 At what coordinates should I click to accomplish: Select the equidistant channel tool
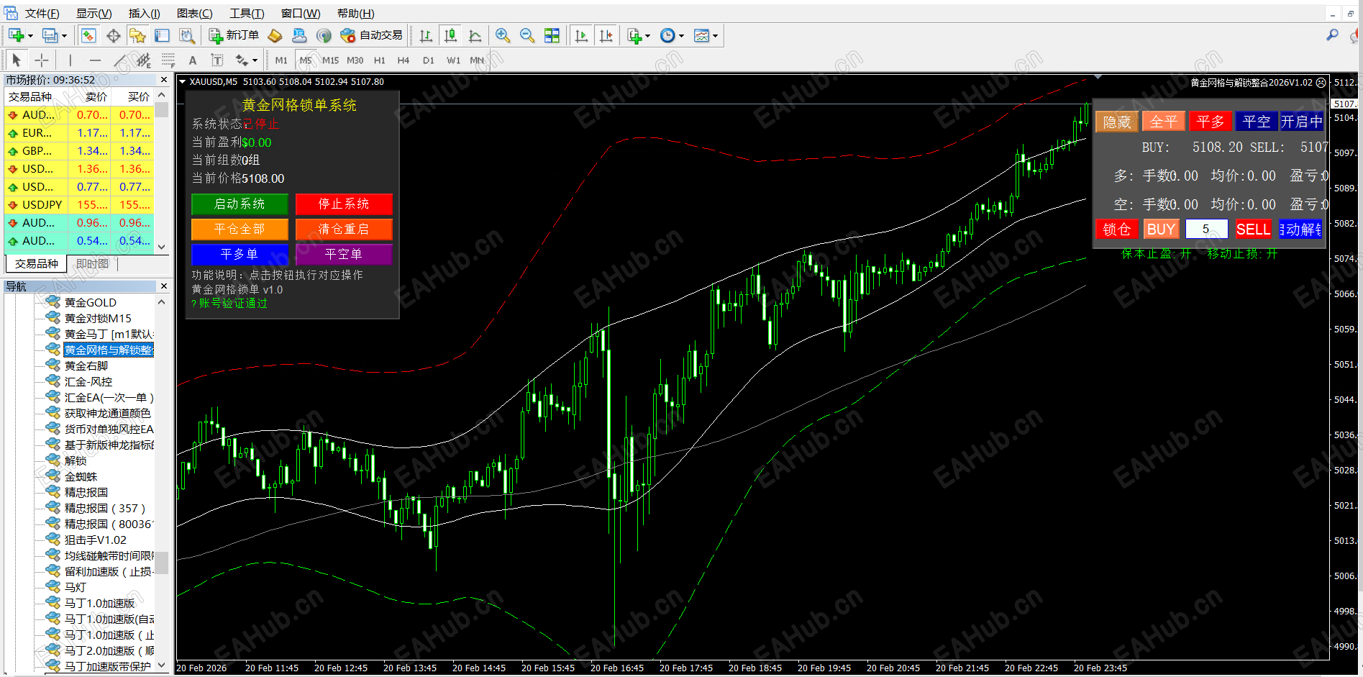click(x=144, y=60)
